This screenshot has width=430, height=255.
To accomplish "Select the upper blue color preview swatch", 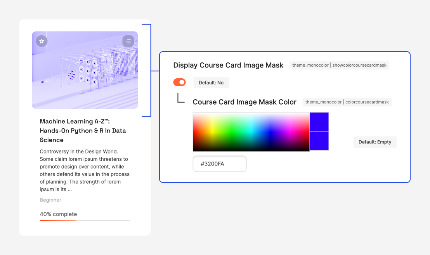I will [319, 122].
